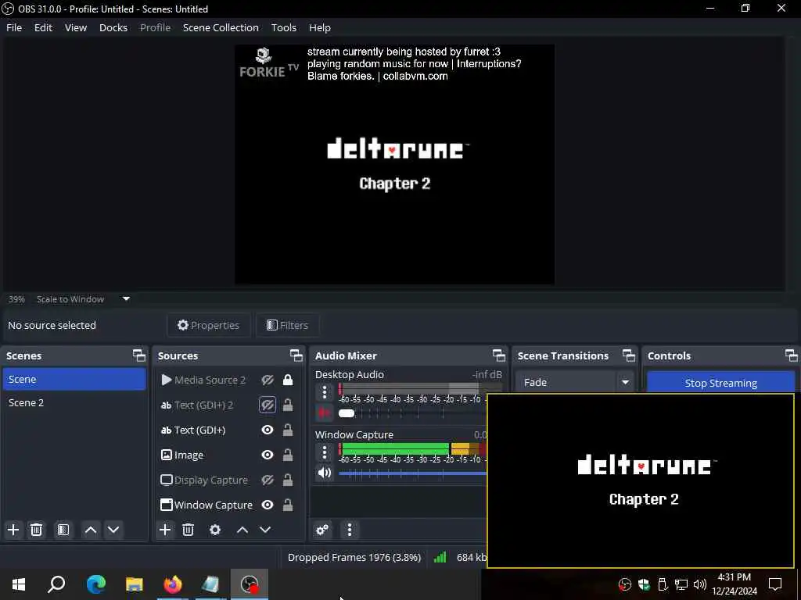Pop out the Audio Mixer dock
This screenshot has height=600, width=801.
click(x=498, y=355)
